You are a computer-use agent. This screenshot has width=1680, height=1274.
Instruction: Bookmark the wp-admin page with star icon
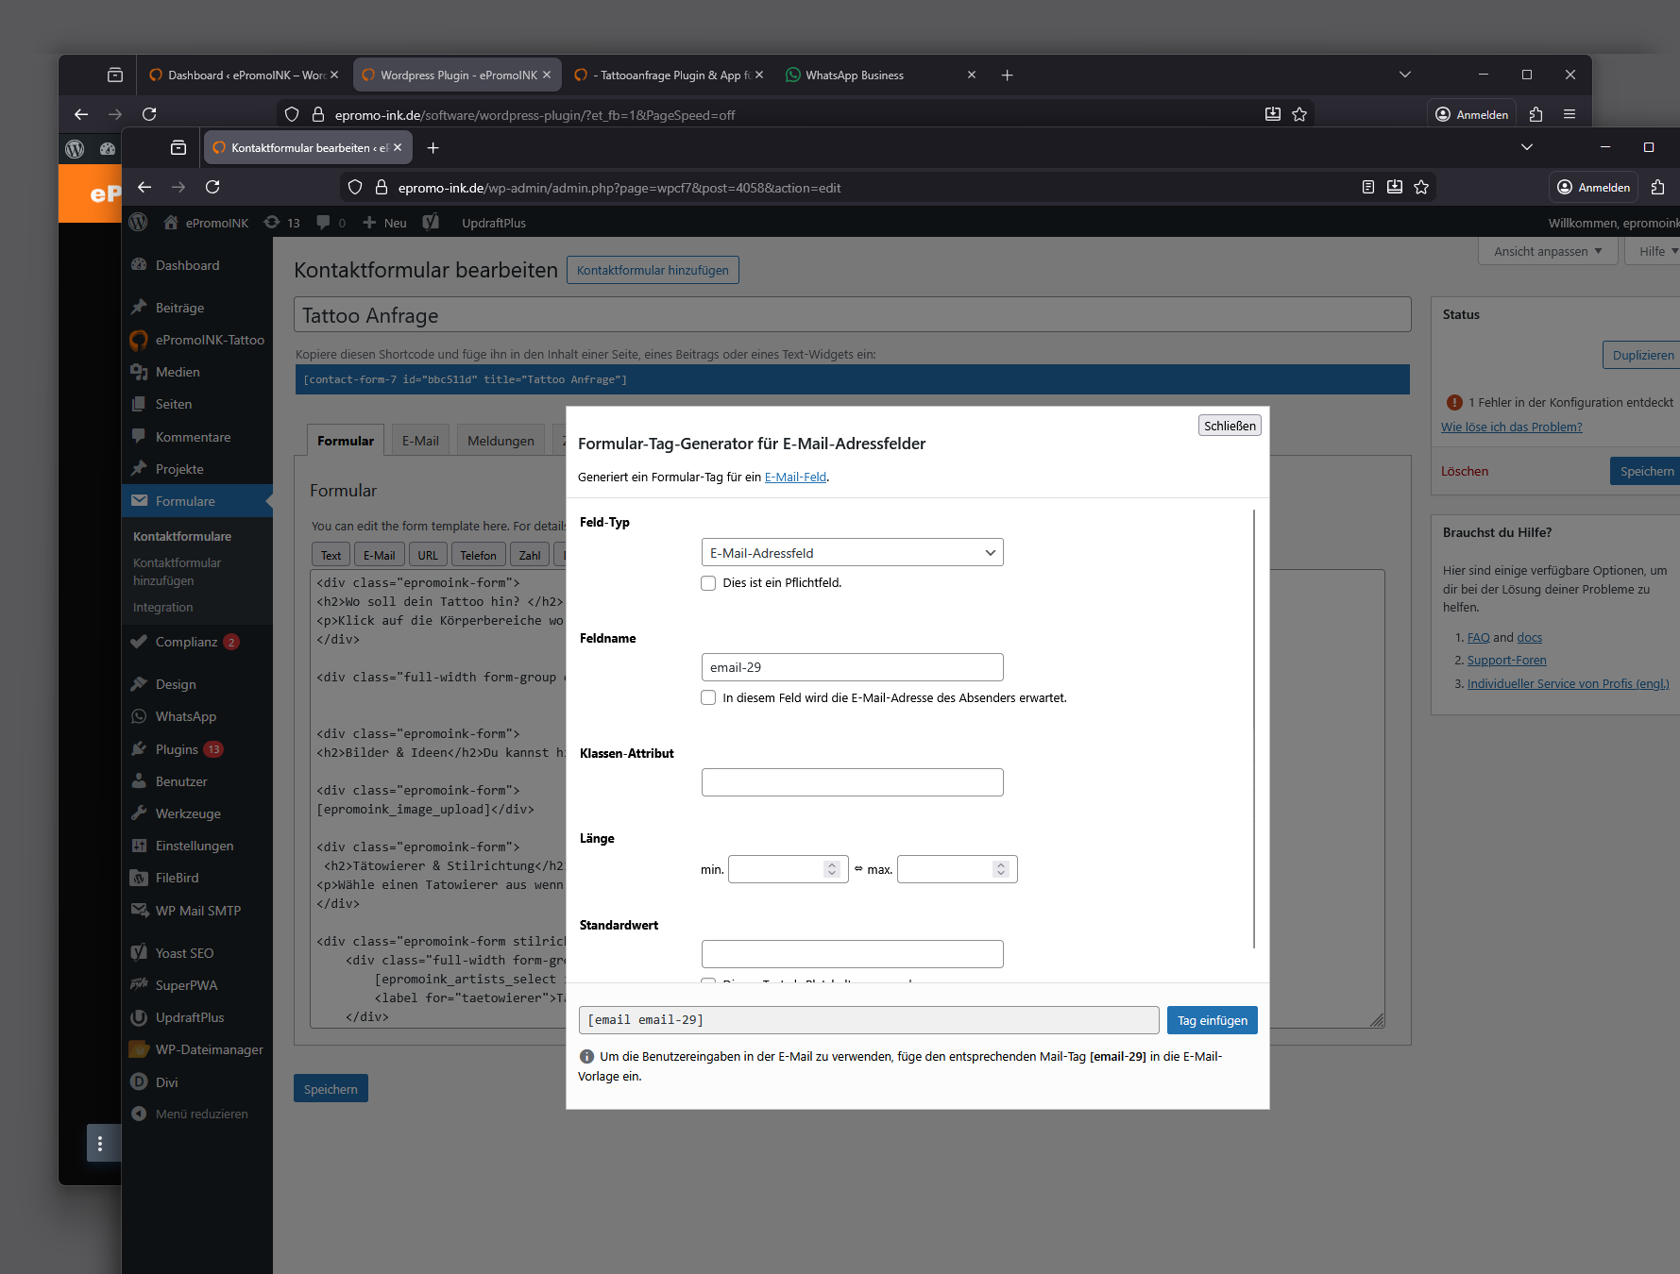1421,187
